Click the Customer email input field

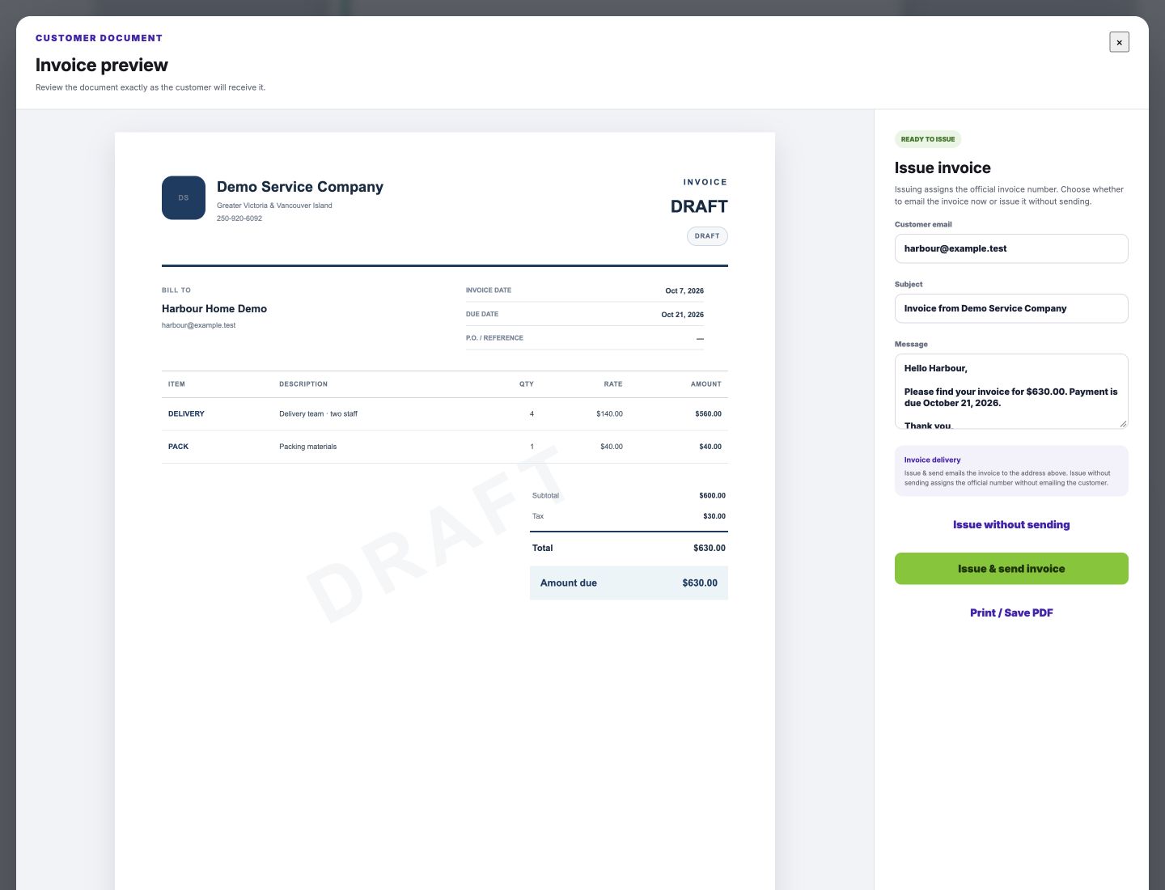(x=1011, y=248)
